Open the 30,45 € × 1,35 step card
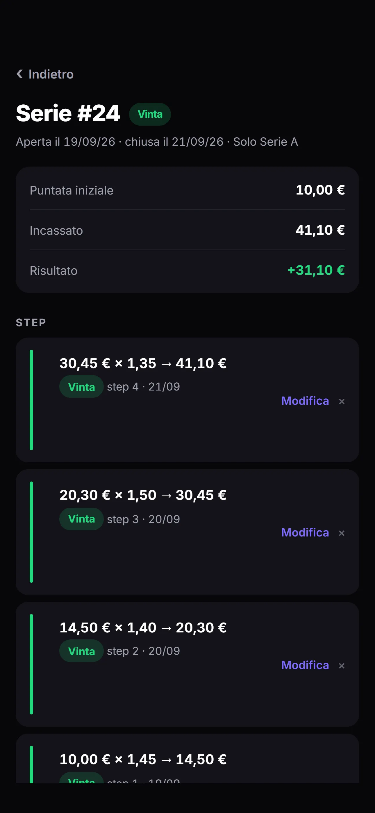The width and height of the screenshot is (375, 813). (x=187, y=400)
